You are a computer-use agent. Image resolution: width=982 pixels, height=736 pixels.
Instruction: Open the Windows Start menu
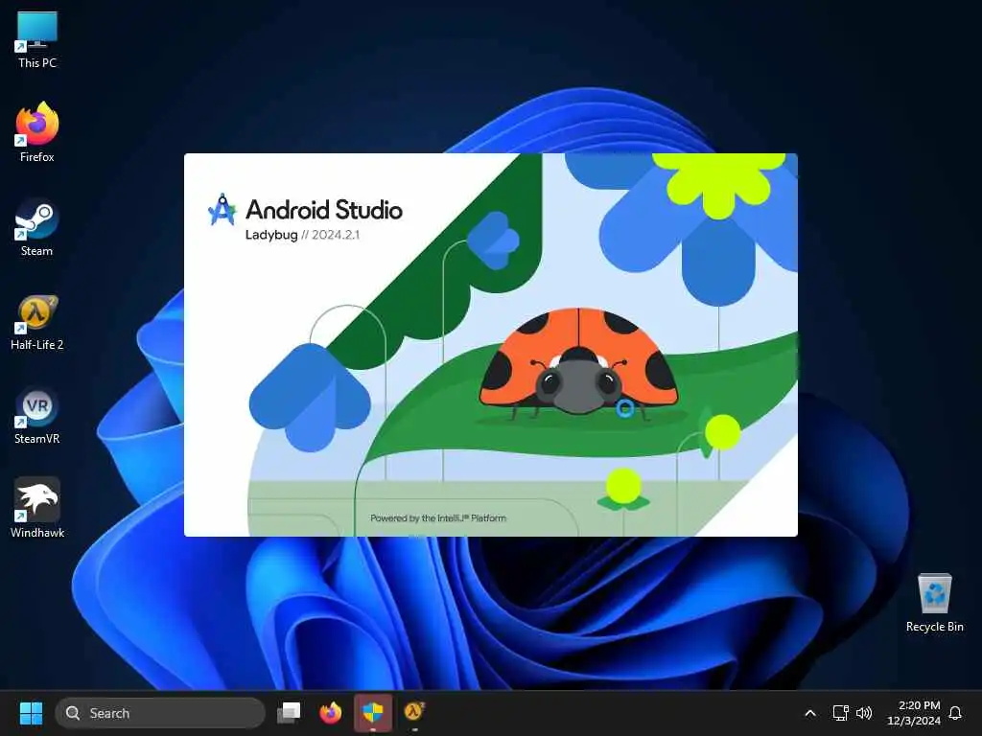coord(31,713)
